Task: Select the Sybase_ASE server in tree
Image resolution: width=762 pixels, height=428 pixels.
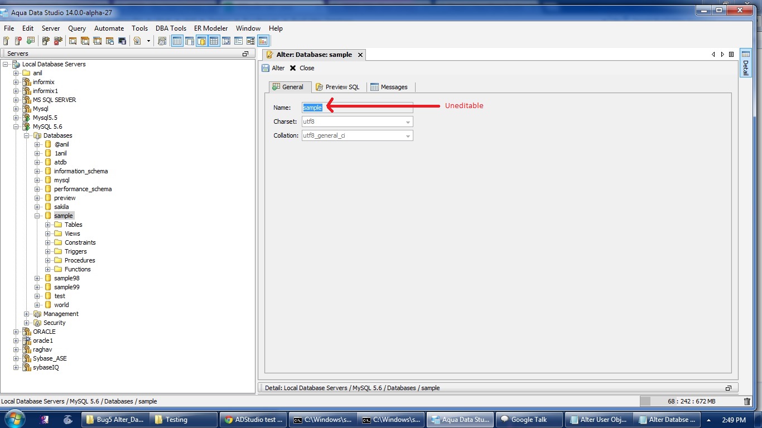Action: point(50,358)
